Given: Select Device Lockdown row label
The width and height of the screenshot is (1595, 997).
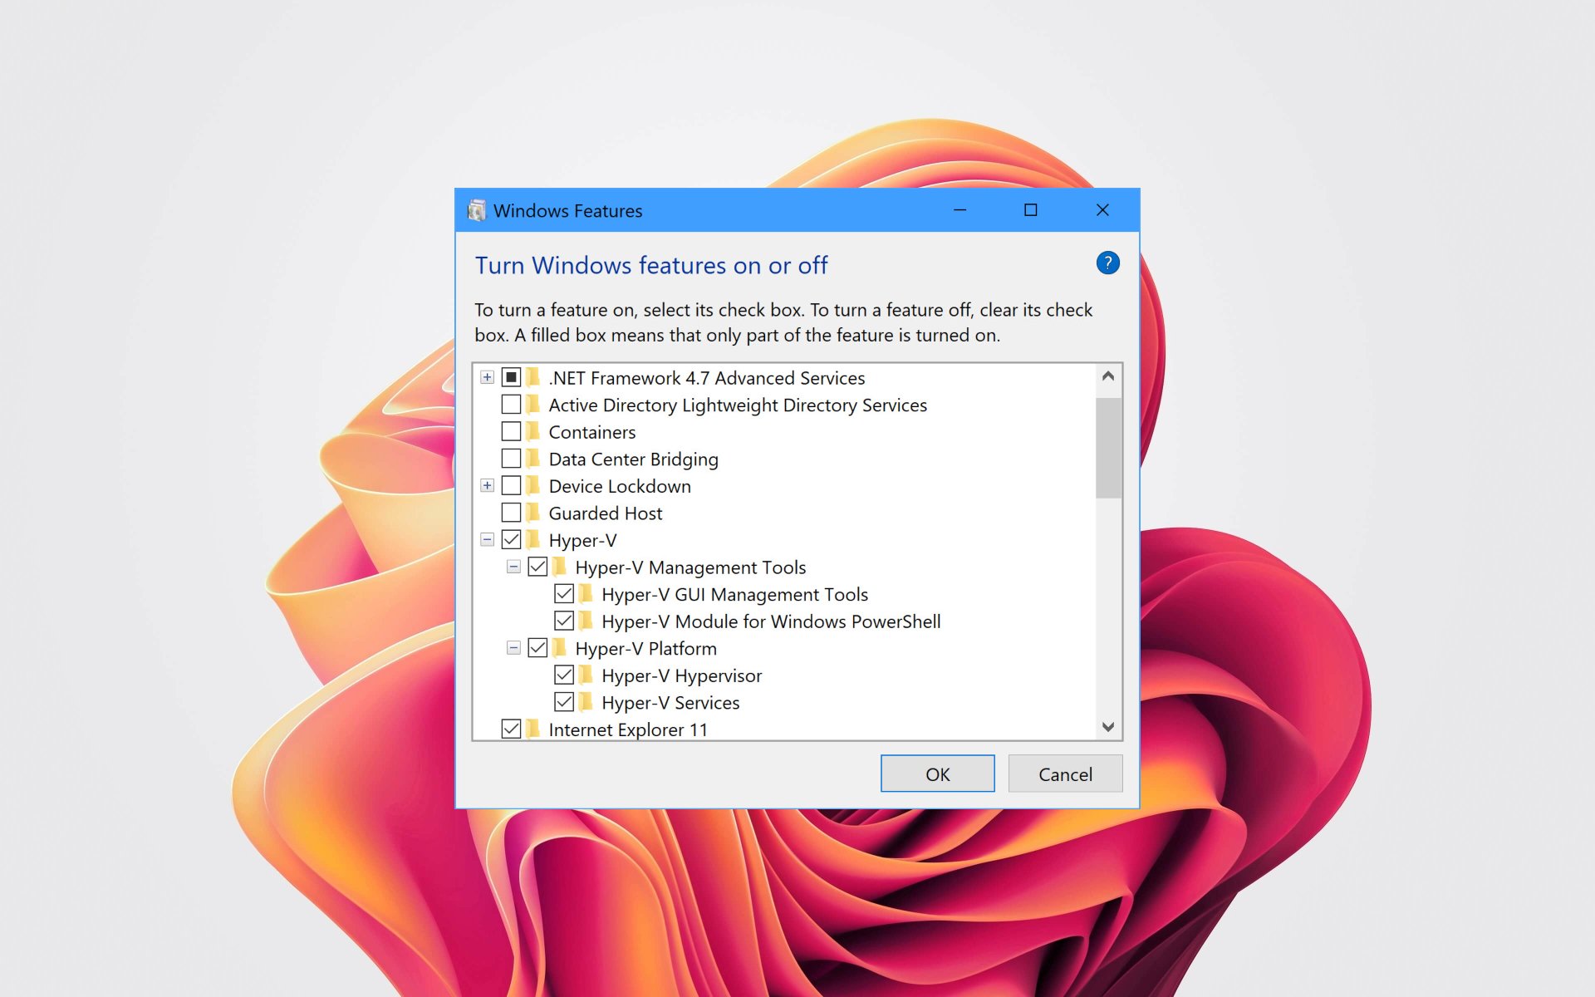Looking at the screenshot, I should click(620, 486).
